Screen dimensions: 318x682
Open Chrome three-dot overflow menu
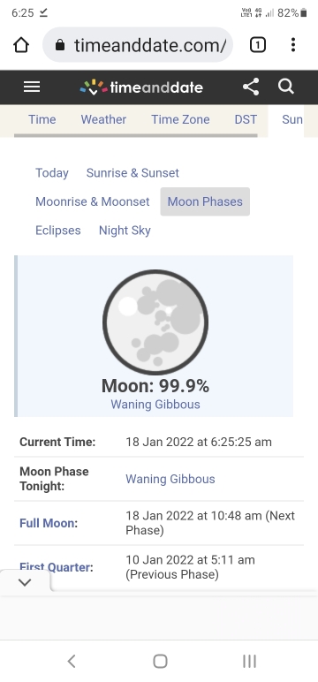[293, 45]
